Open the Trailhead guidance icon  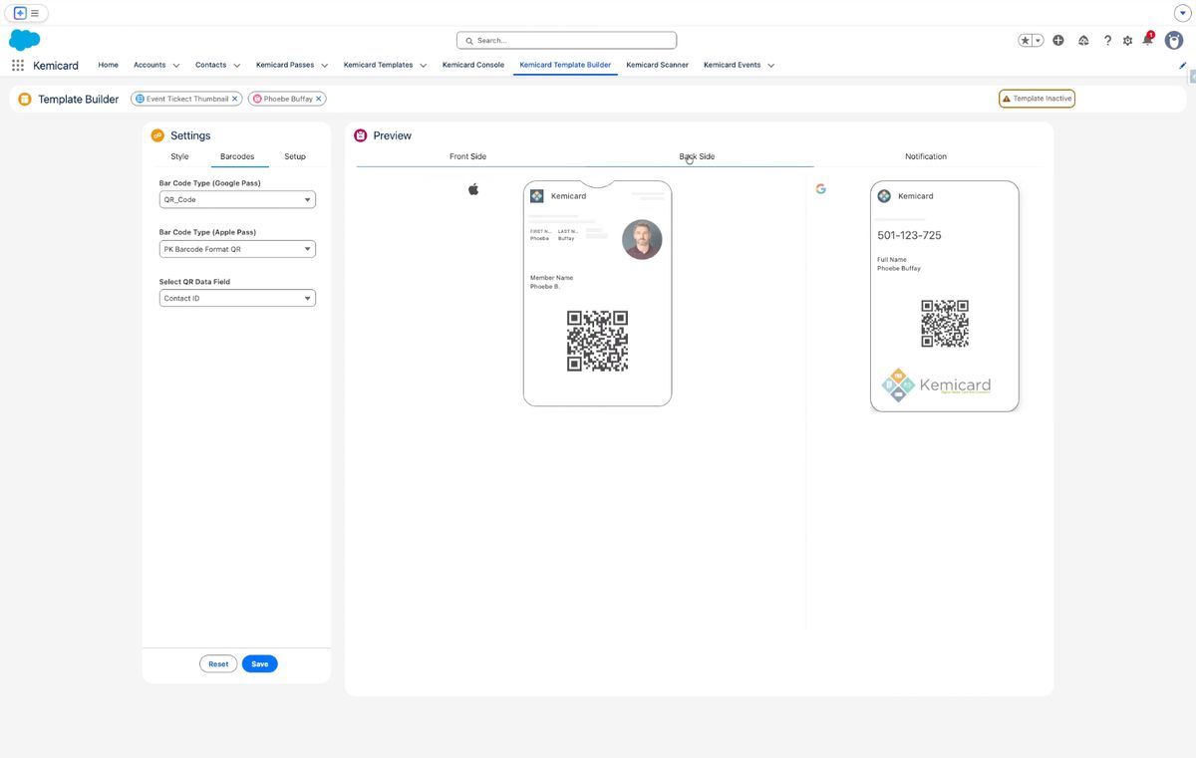click(x=1083, y=41)
